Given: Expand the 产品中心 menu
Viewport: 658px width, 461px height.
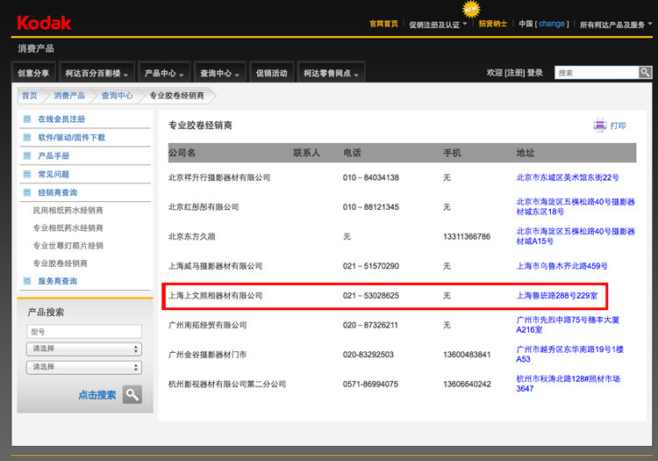Looking at the screenshot, I should 164,73.
